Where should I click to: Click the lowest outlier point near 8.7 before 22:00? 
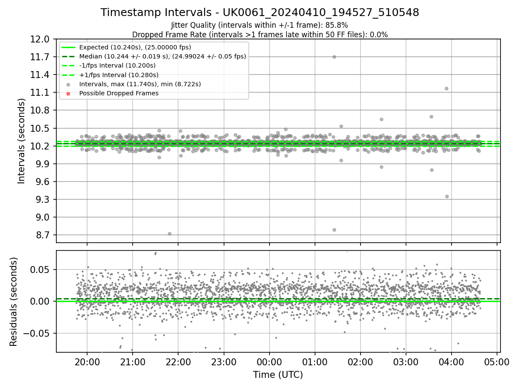[169, 234]
